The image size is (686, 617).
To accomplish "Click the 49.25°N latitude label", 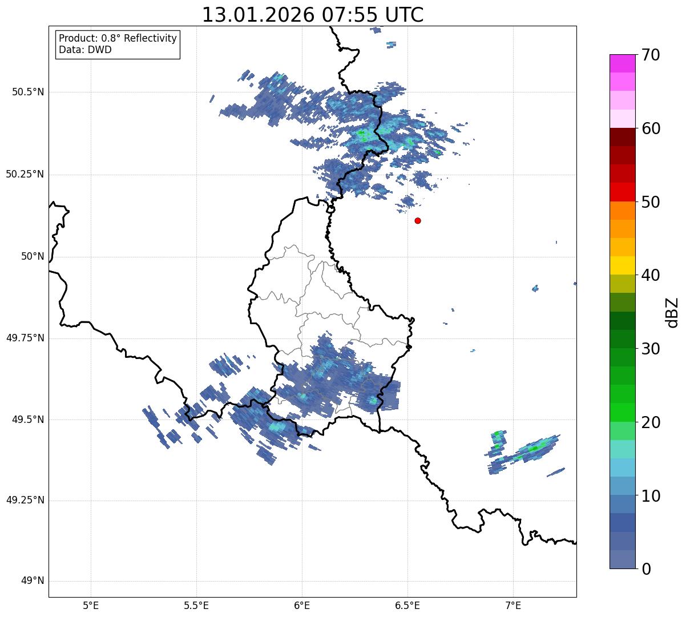I will point(25,501).
